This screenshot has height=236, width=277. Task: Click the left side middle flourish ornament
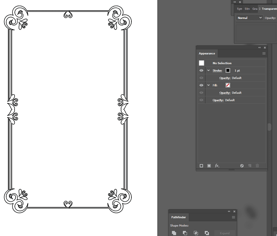[x=13, y=109]
